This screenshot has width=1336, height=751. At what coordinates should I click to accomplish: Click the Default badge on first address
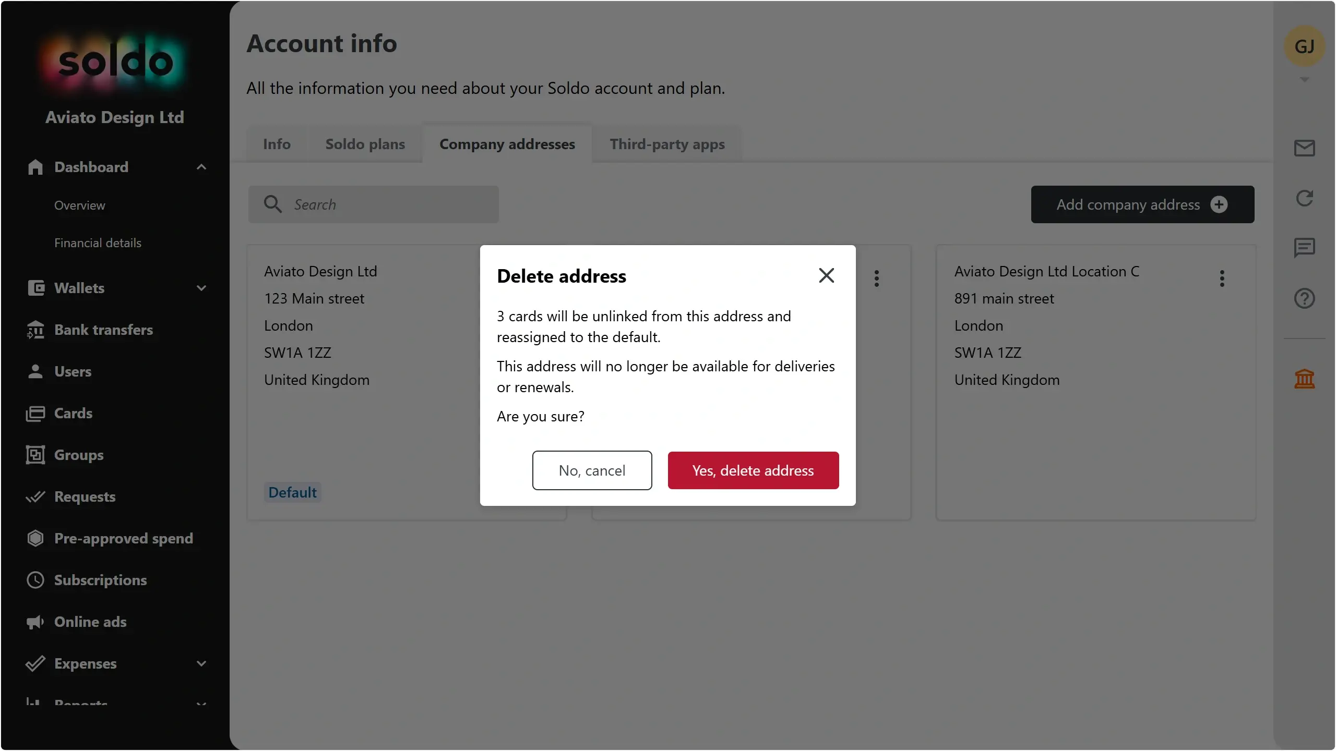click(292, 492)
